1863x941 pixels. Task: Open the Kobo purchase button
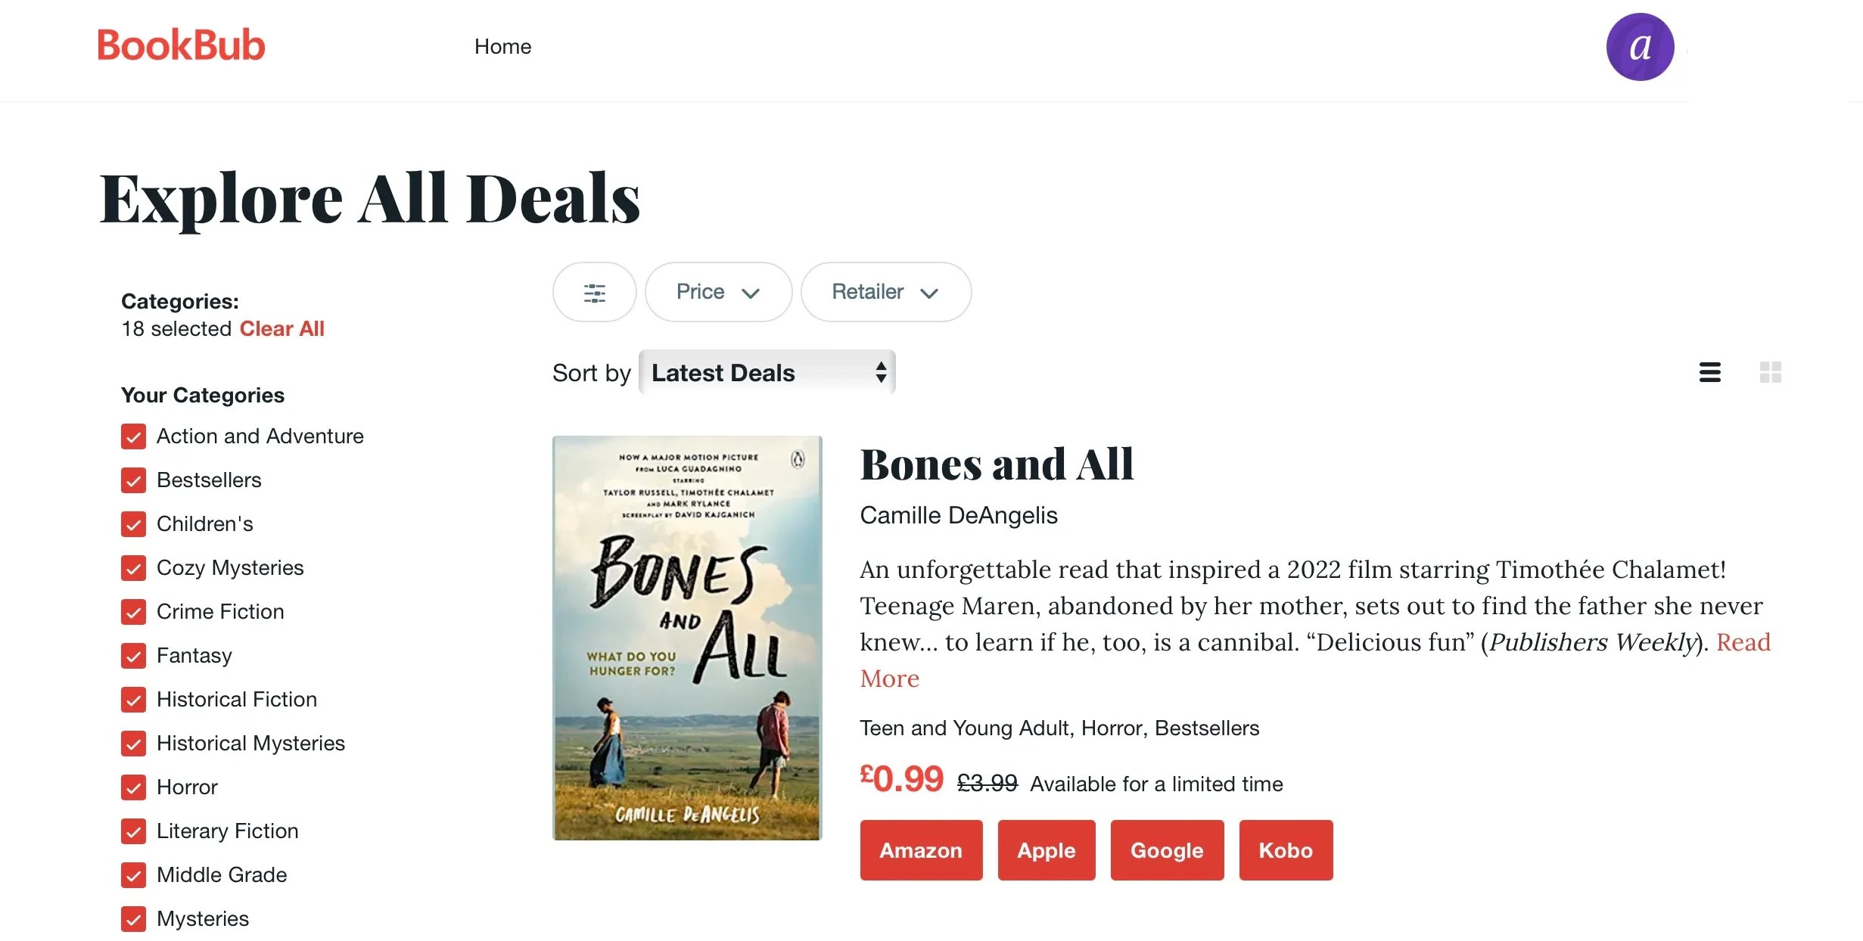click(1286, 850)
